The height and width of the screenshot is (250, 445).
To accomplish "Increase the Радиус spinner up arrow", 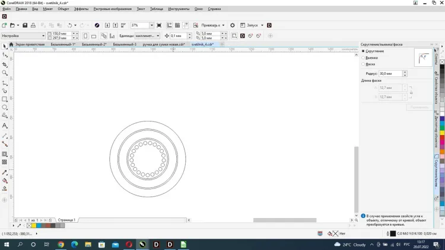I will point(405,72).
